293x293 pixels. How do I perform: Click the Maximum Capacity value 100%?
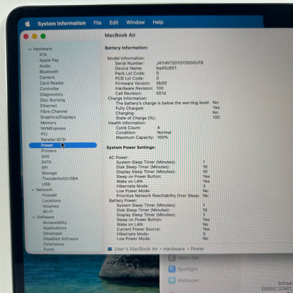163,137
